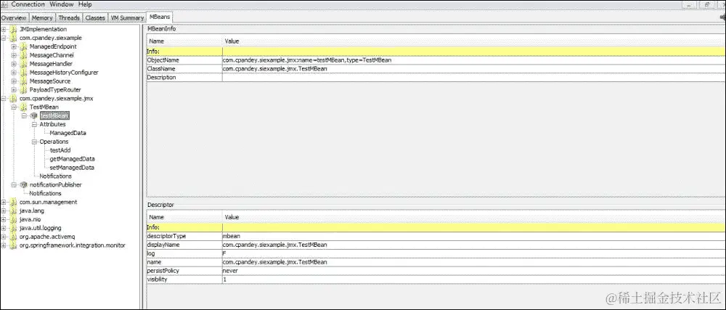
Task: Select the testAdd operation
Action: click(x=60, y=150)
